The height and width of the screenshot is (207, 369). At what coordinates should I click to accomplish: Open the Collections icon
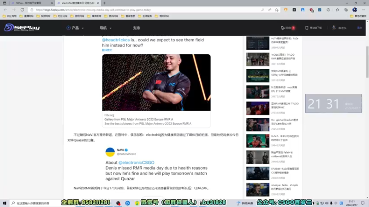[x=346, y=10]
